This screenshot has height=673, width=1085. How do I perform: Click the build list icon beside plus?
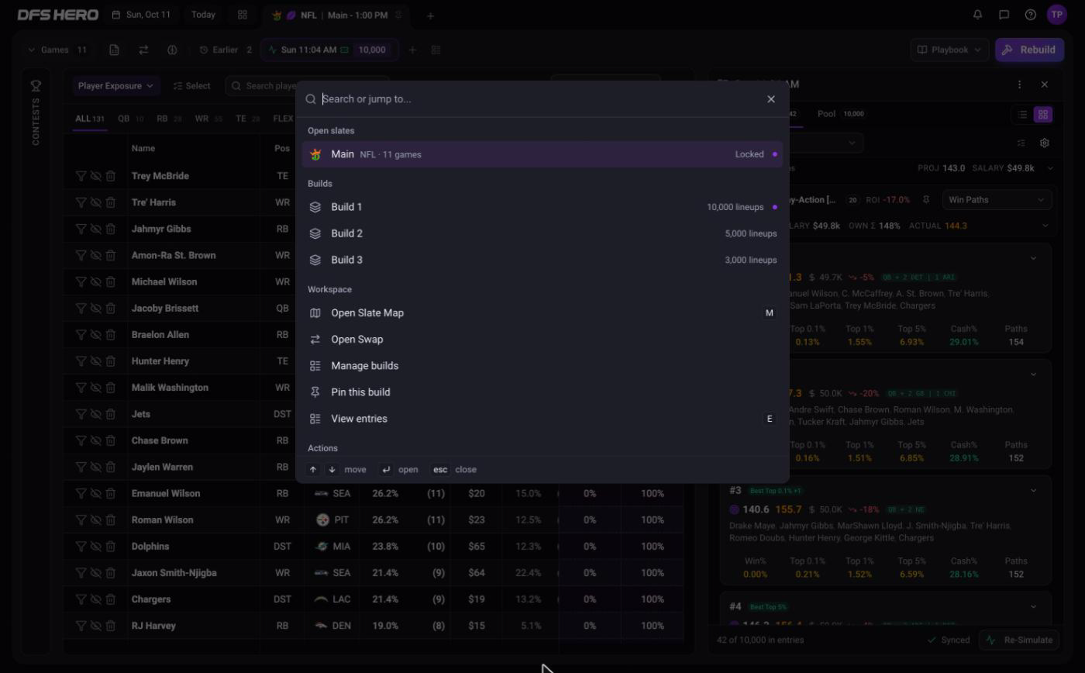pos(436,50)
